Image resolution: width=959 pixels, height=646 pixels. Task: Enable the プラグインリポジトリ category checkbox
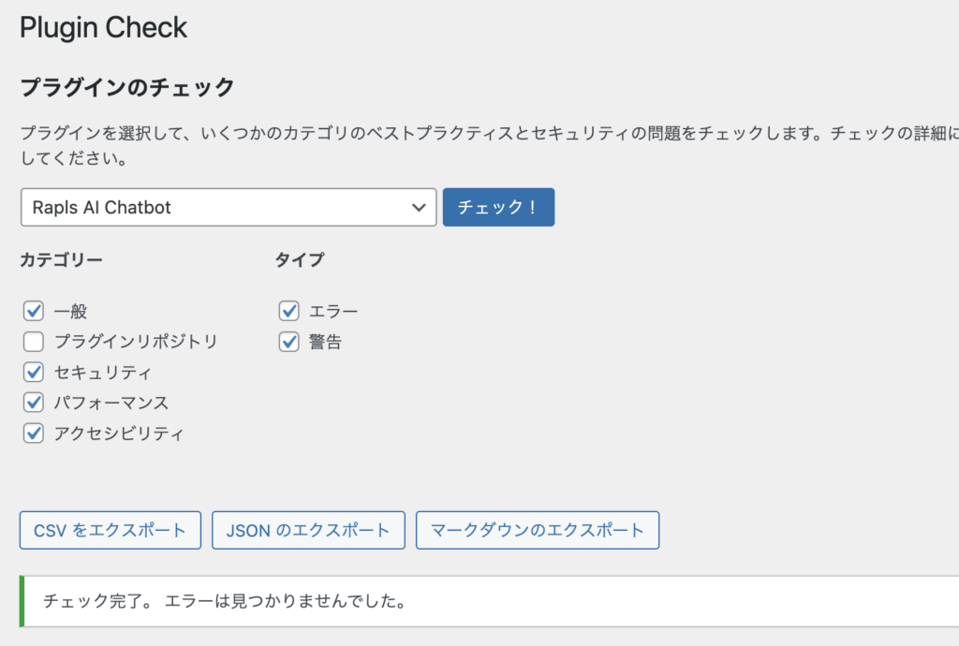(33, 341)
